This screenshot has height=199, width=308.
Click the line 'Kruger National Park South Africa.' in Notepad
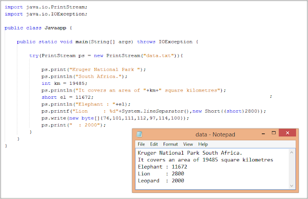[x=190, y=153]
